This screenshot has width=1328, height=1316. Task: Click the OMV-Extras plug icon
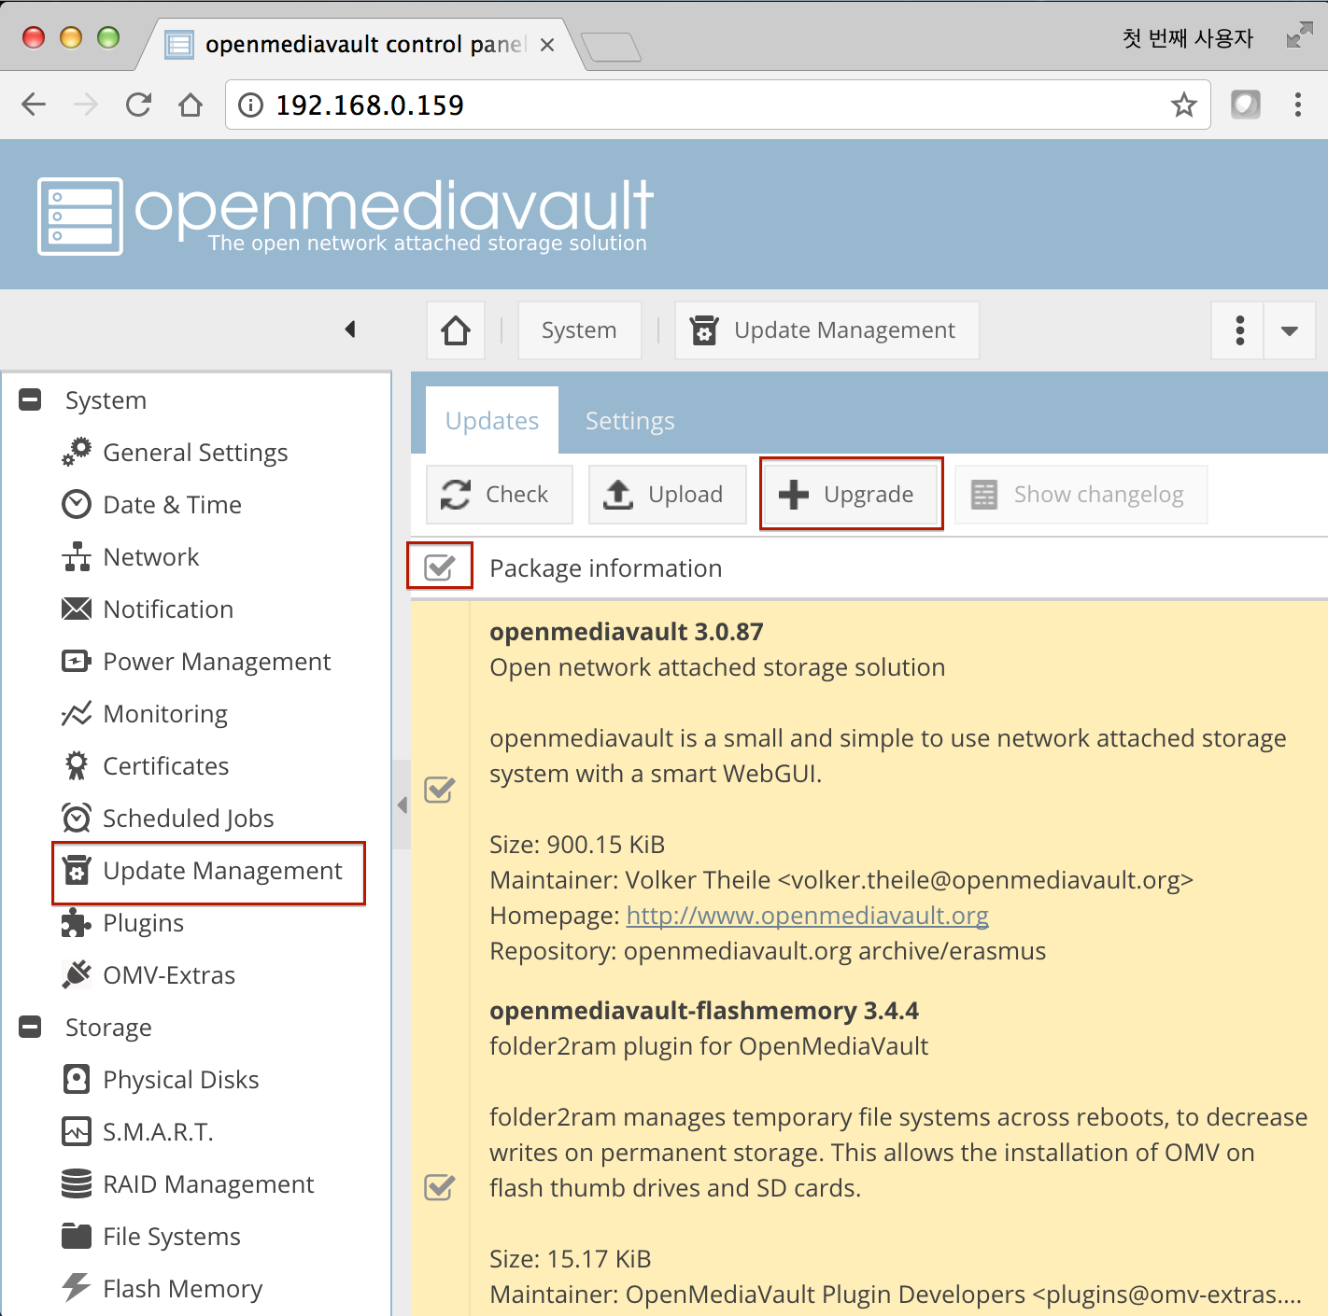[x=77, y=974]
